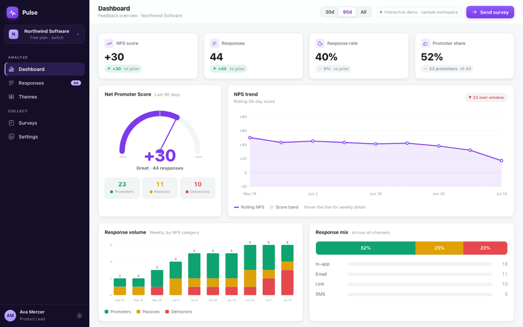Screen dimensions: 523x327
Task: Click the May 19 point on NPS trend
Action: (250, 137)
